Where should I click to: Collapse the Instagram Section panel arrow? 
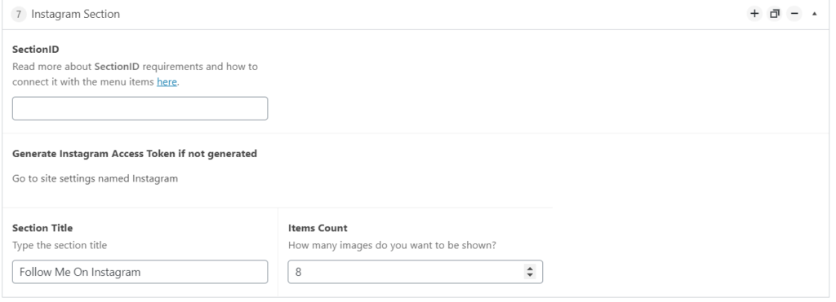point(814,14)
